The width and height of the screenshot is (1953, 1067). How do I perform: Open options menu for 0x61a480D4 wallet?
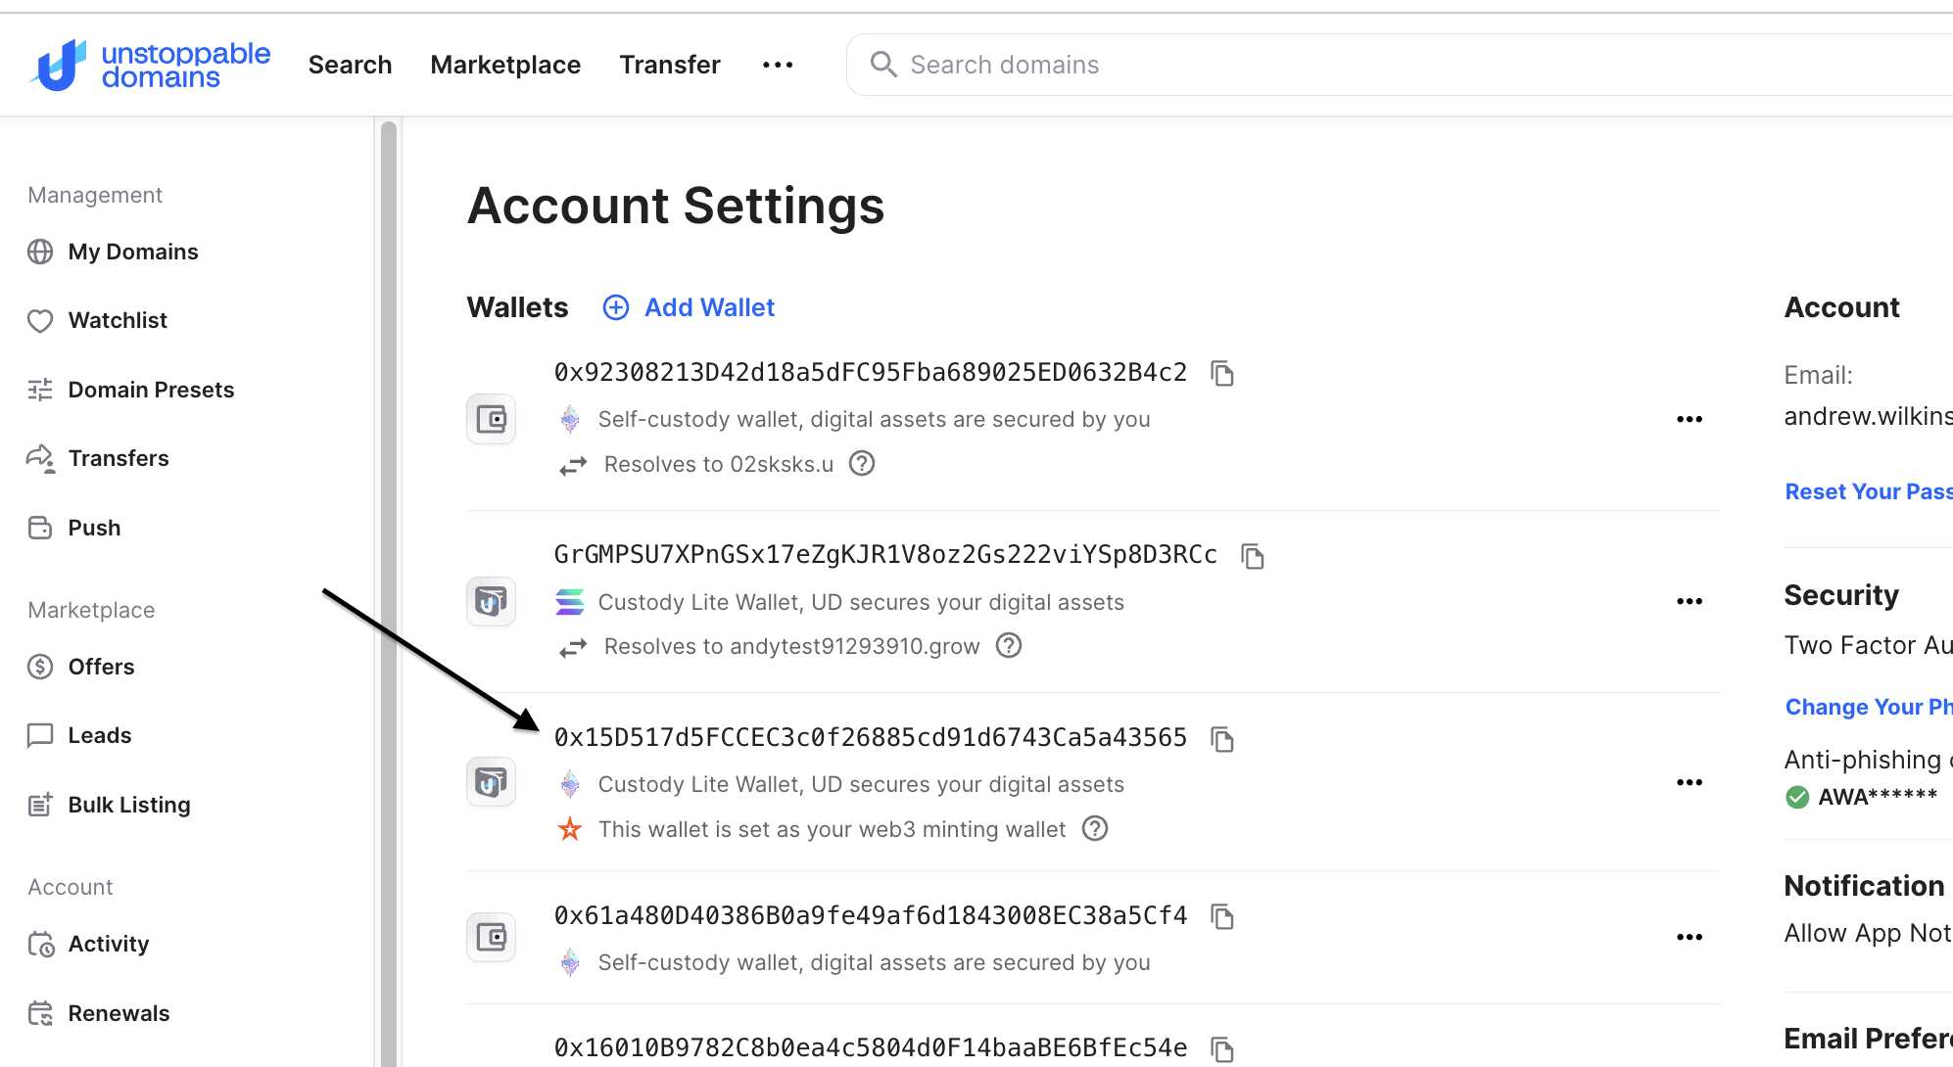point(1690,937)
